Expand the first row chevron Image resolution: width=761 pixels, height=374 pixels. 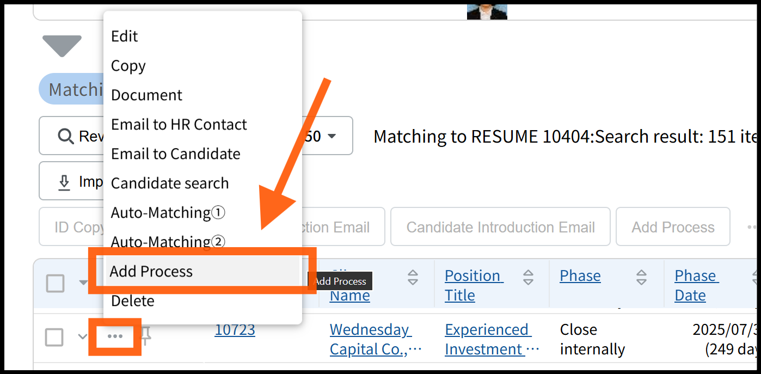[x=82, y=337]
